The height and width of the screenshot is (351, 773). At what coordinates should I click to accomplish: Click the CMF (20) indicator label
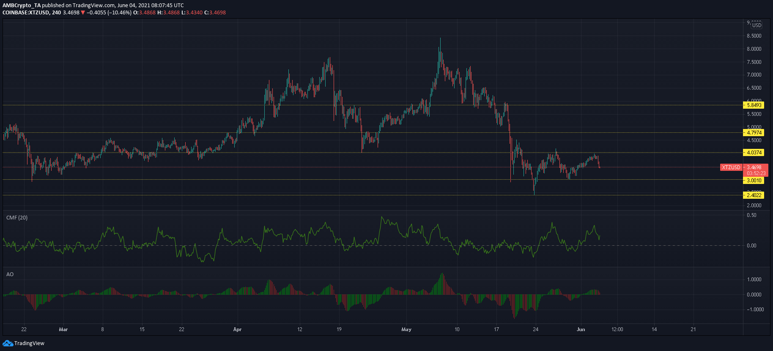pyautogui.click(x=17, y=218)
